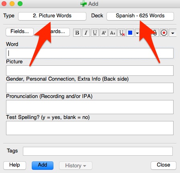This screenshot has width=180, height=173.
Task: Click the record audio button
Action: point(164,33)
